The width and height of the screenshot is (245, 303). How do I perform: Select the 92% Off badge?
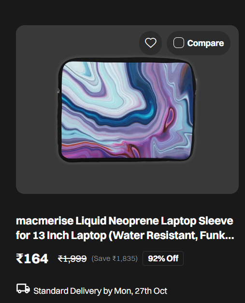163,258
